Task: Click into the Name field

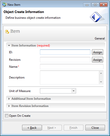Action: tap(72, 66)
